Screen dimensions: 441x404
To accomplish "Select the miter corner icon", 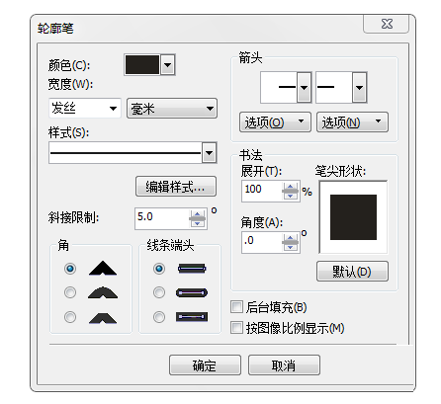I will (103, 268).
